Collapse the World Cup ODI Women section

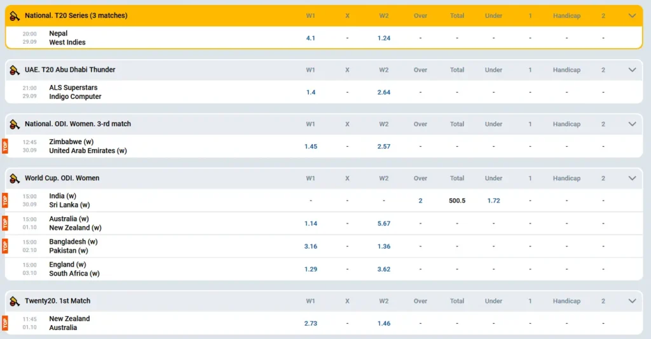632,178
